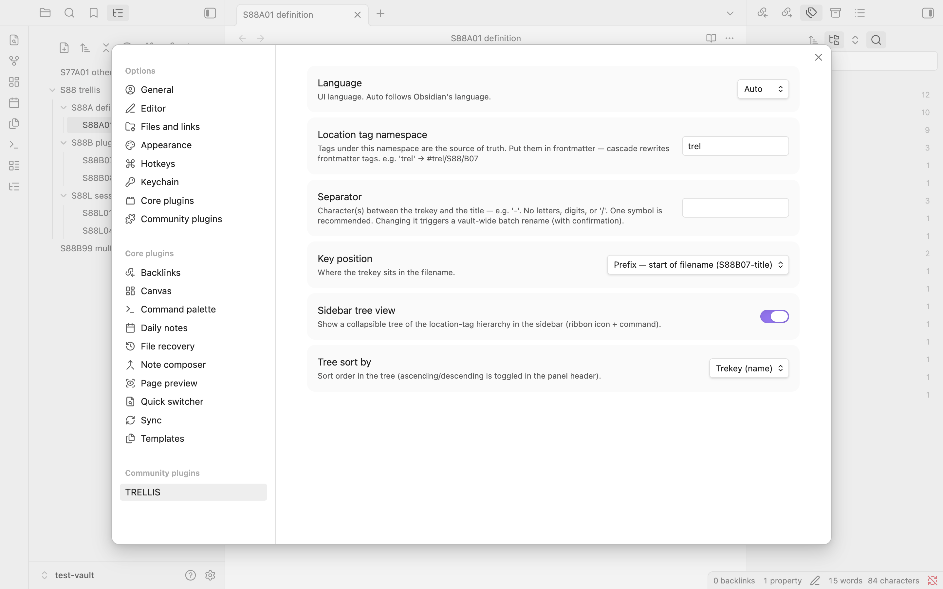Viewport: 943px width, 589px height.
Task: Select the S88A01 definition tab
Action: 303,15
